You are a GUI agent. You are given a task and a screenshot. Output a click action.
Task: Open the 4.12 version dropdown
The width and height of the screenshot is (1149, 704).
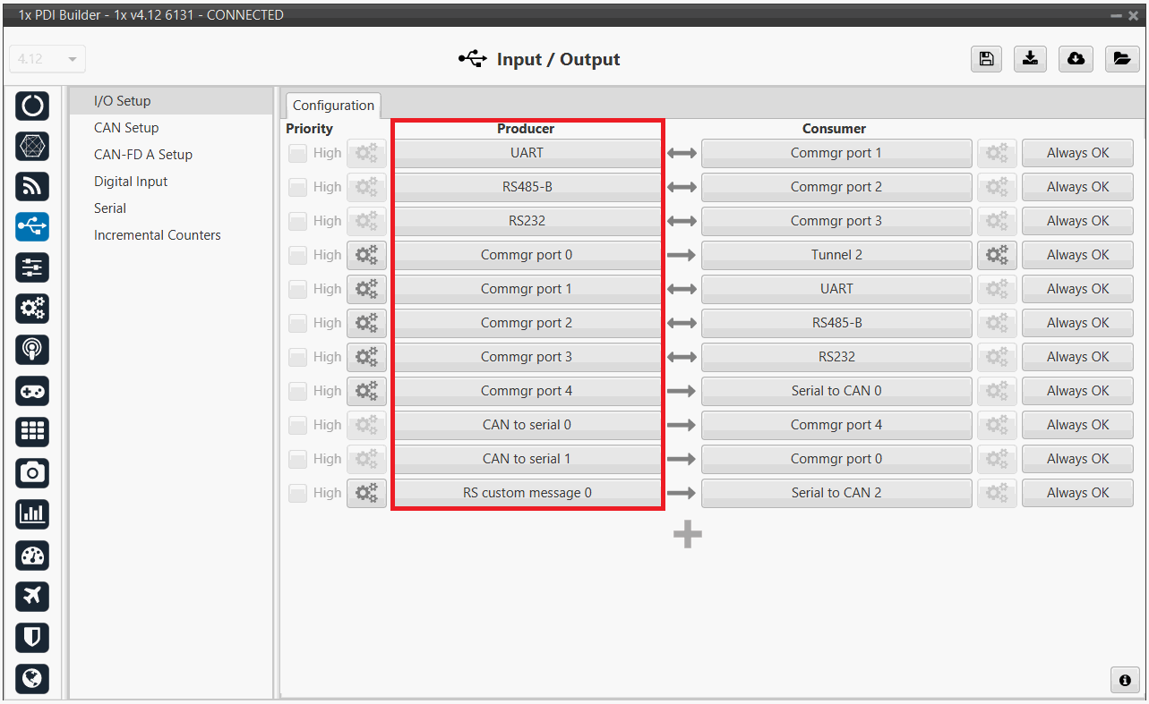point(47,59)
